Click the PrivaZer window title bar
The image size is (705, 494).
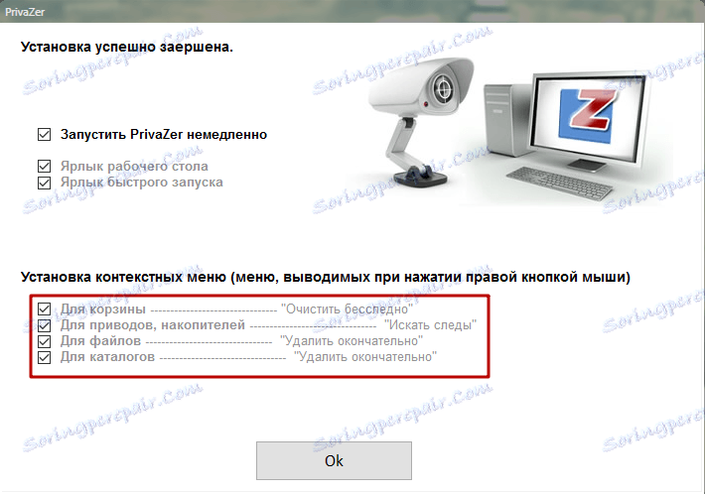coord(352,11)
